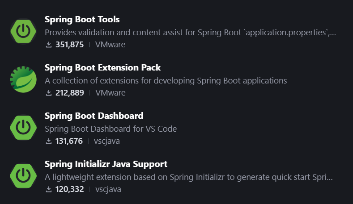Select the Spring Boot Dashboard title

pyautogui.click(x=94, y=116)
